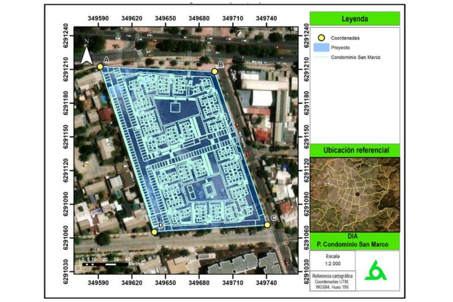The image size is (453, 302).
Task: Click the dark location dot in inset map
Action: click(358, 194)
